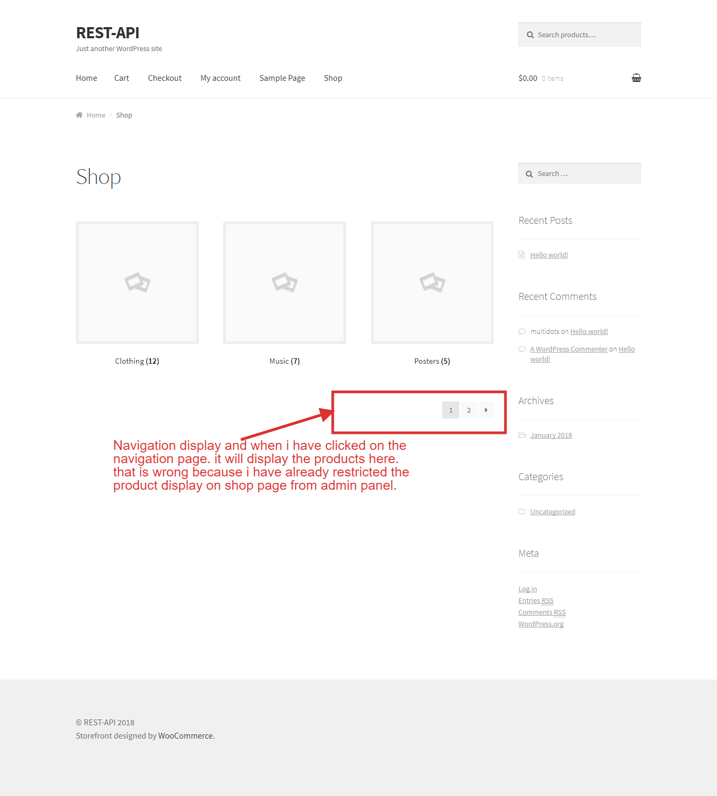Open the Uncategorized category link
This screenshot has height=796, width=717.
click(x=553, y=512)
